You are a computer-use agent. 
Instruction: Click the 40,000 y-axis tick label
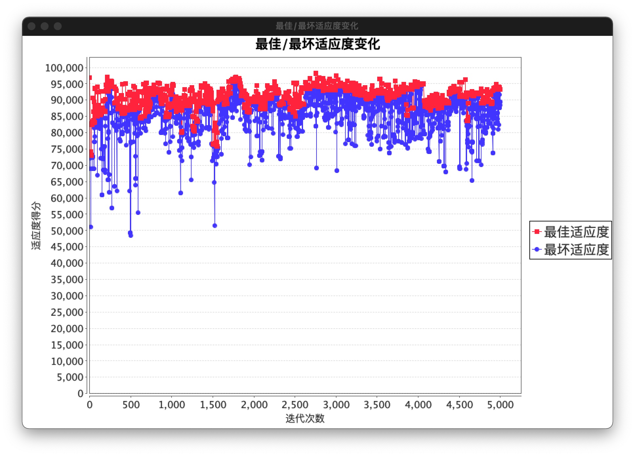point(67,263)
